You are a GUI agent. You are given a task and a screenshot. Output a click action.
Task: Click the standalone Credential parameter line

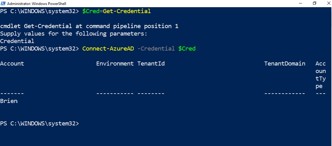click(x=17, y=41)
